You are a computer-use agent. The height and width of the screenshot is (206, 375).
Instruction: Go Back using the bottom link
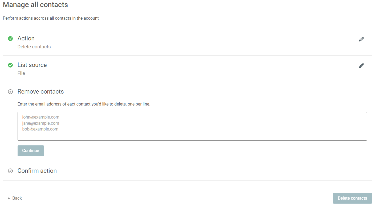(15, 198)
